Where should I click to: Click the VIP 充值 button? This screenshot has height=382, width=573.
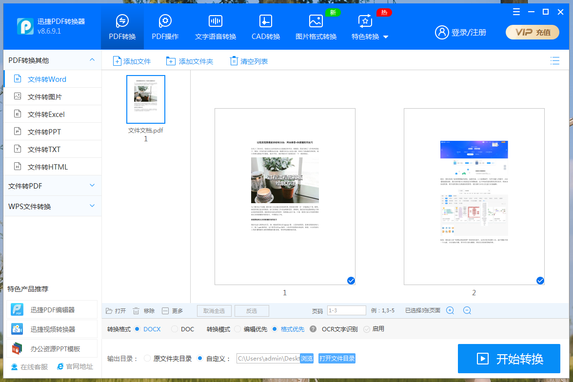pyautogui.click(x=533, y=32)
